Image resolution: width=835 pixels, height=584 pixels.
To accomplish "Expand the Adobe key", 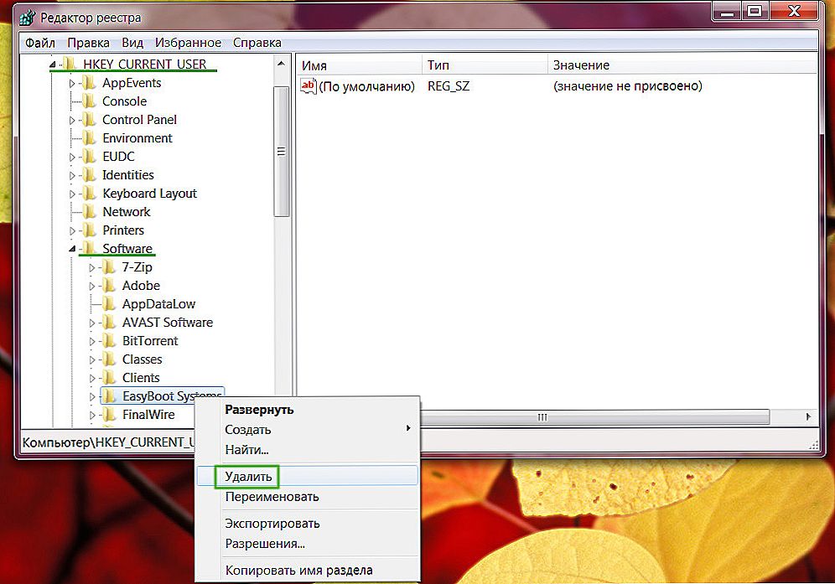I will point(91,287).
